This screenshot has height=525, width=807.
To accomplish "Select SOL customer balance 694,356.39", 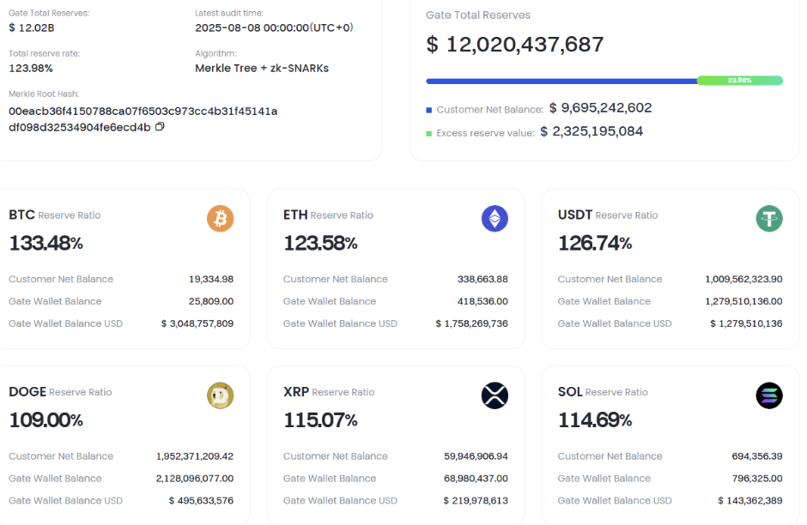I will [757, 456].
